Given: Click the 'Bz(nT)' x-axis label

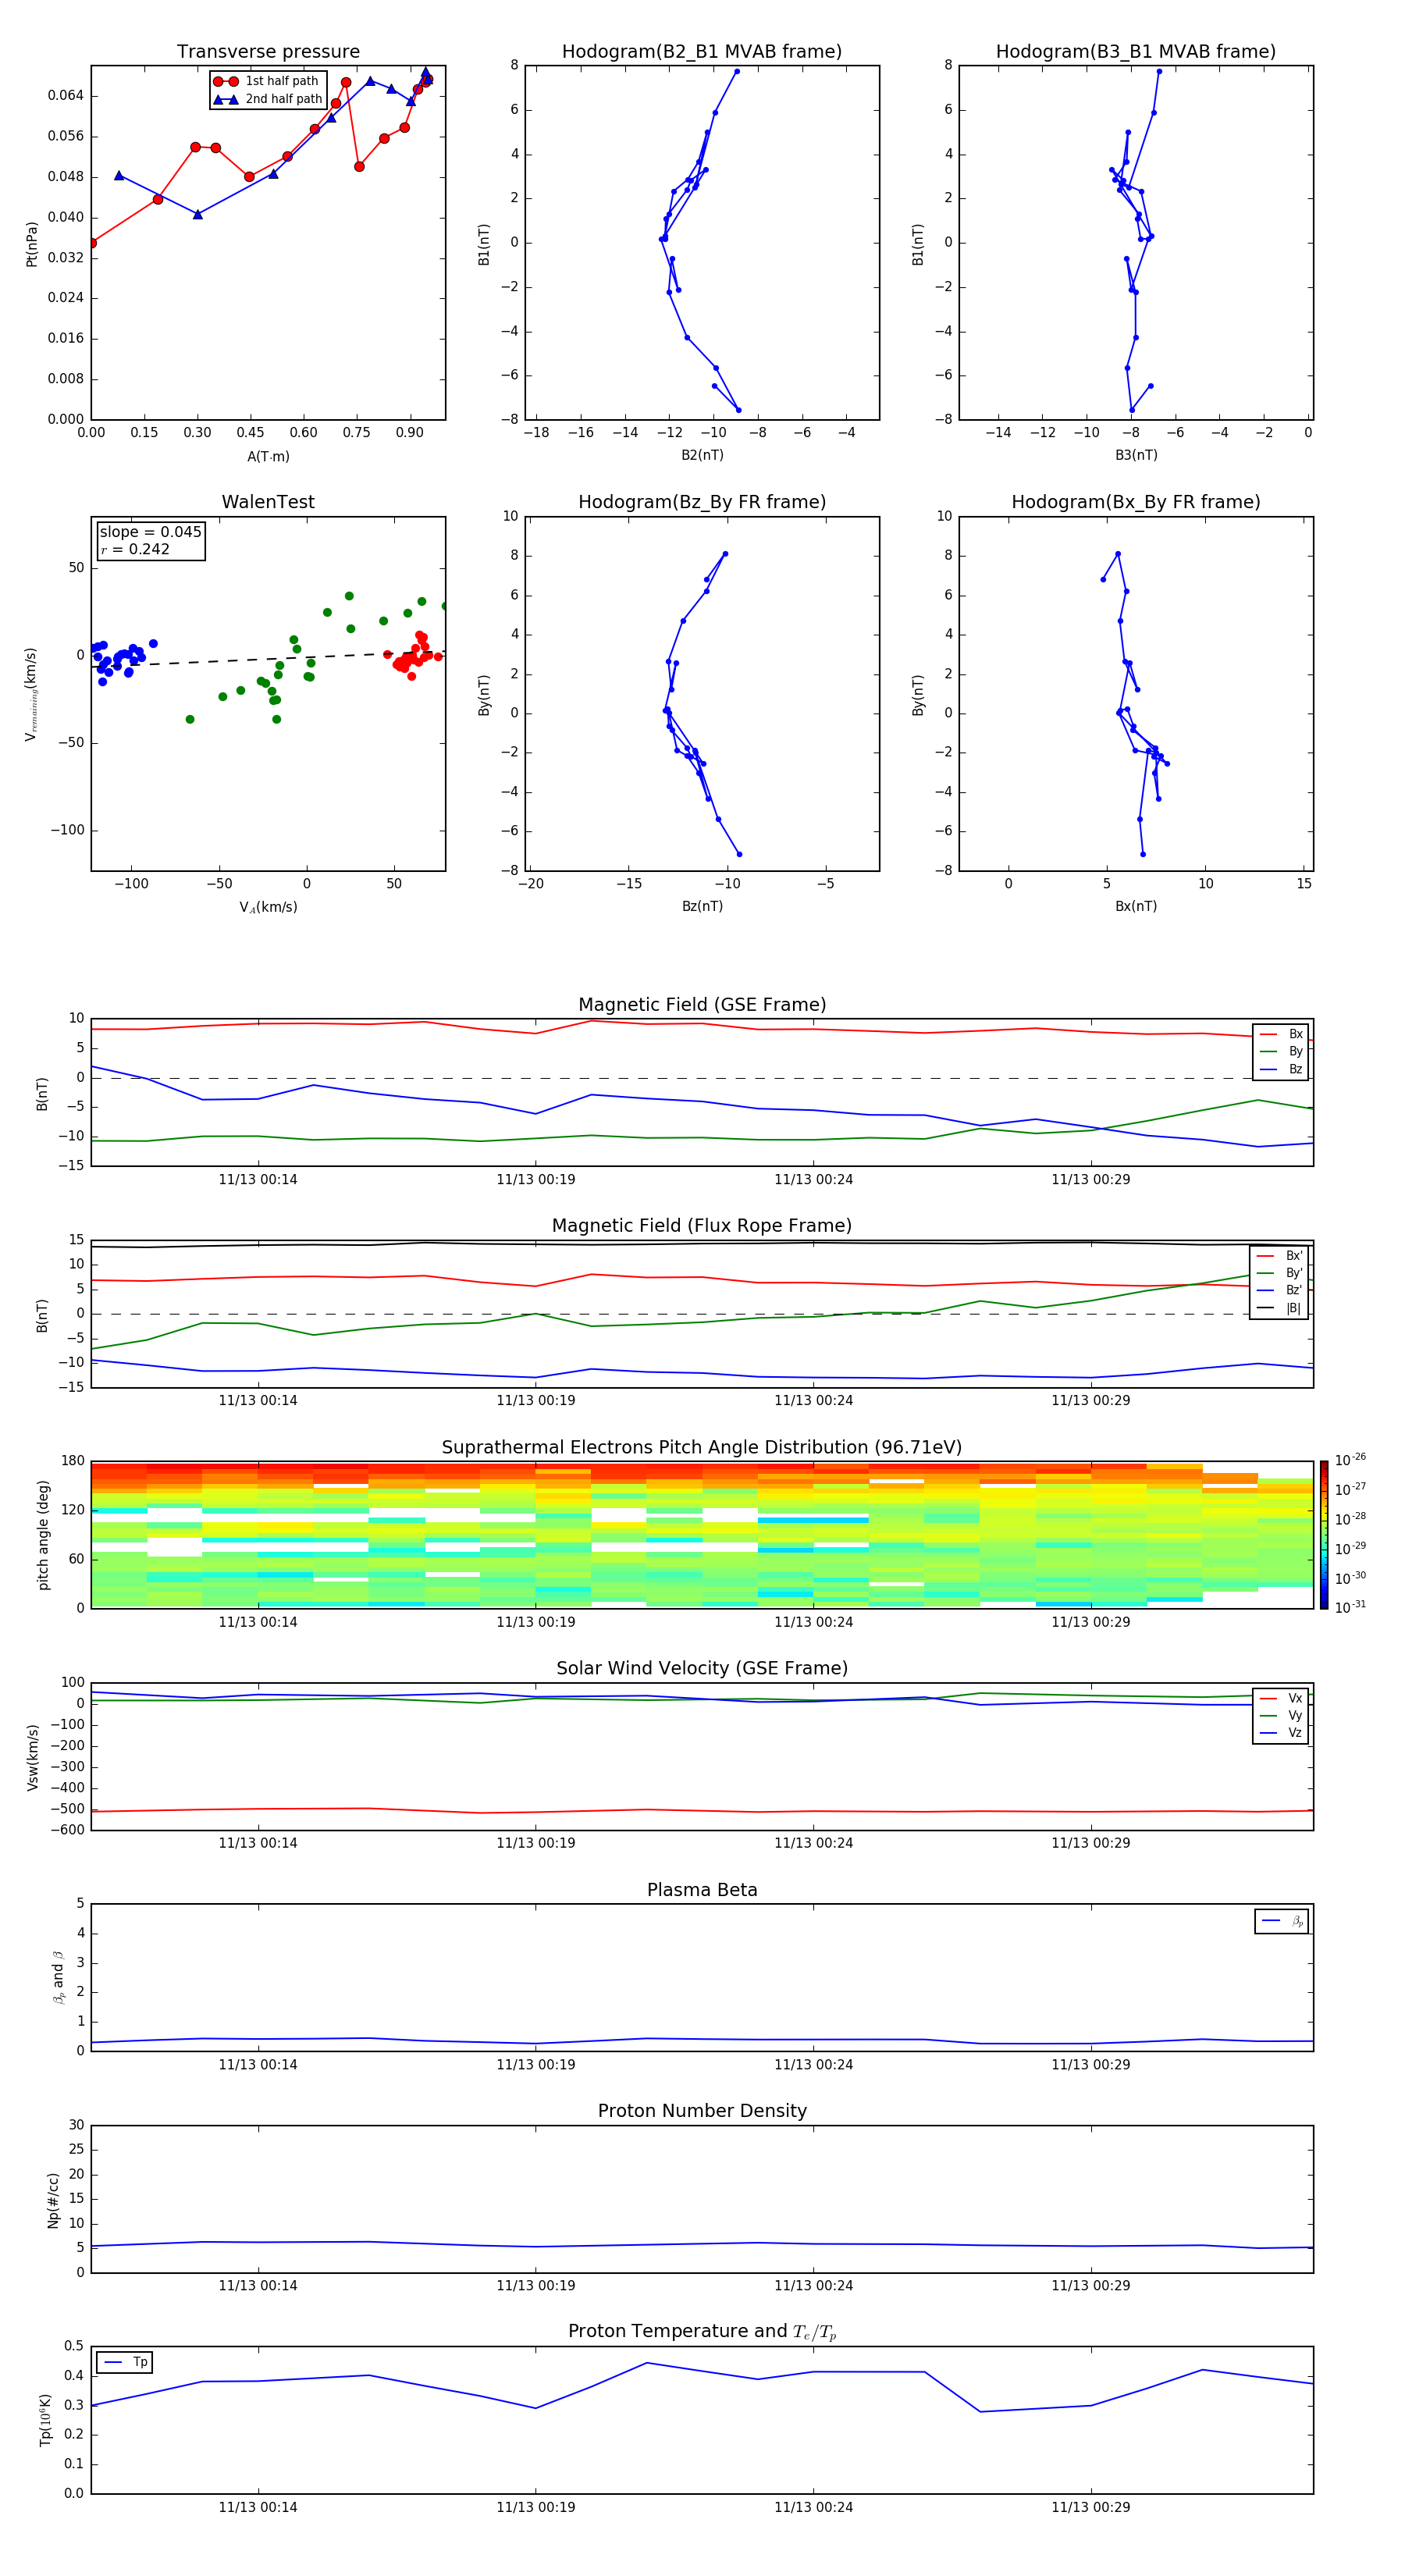Looking at the screenshot, I should pyautogui.click(x=702, y=906).
